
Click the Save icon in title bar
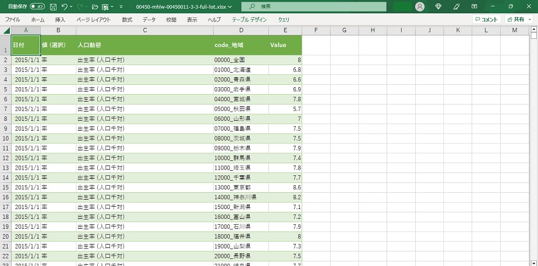[53, 6]
